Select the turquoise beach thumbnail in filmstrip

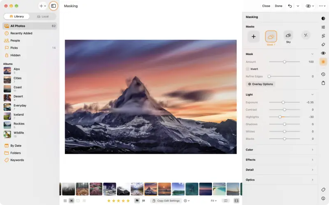(x=219, y=189)
